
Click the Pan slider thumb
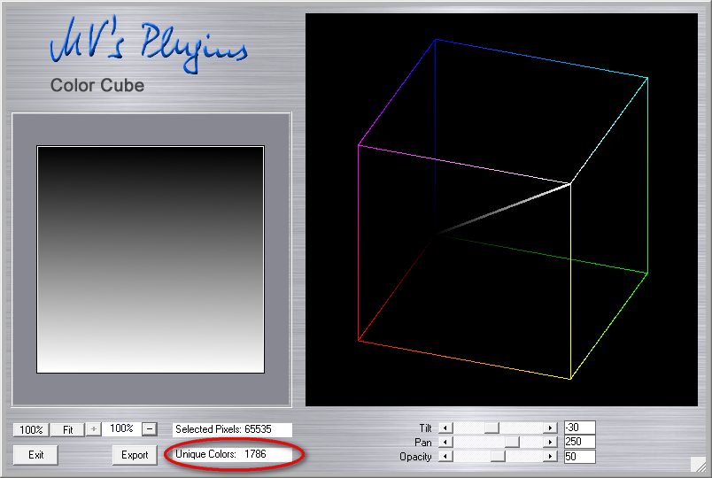(512, 442)
